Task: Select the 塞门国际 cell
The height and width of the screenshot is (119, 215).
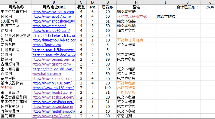Action: pos(16,116)
